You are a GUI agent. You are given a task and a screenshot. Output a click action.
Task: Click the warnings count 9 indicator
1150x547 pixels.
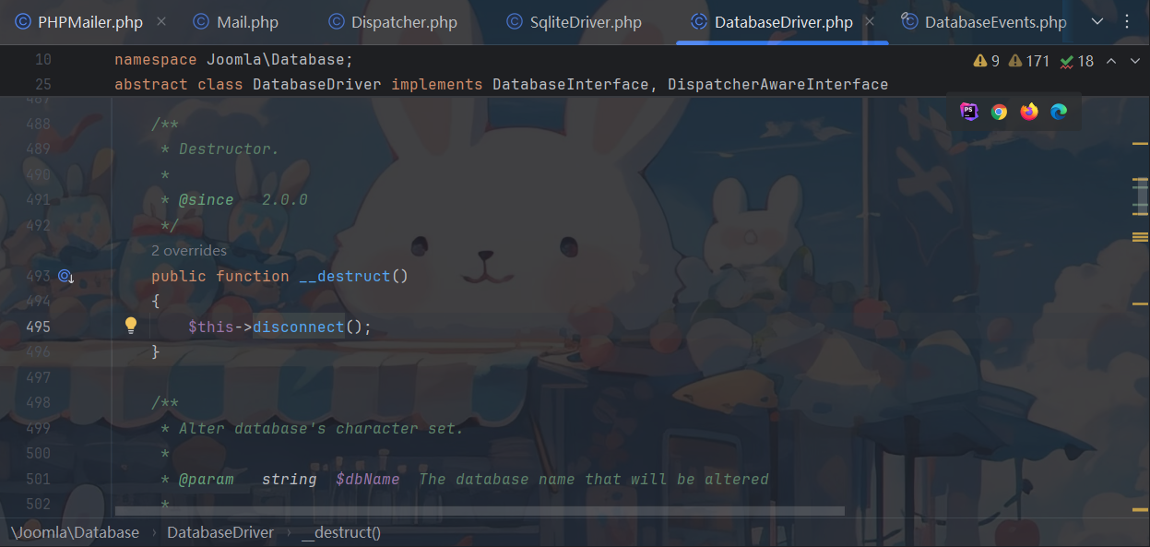(986, 61)
